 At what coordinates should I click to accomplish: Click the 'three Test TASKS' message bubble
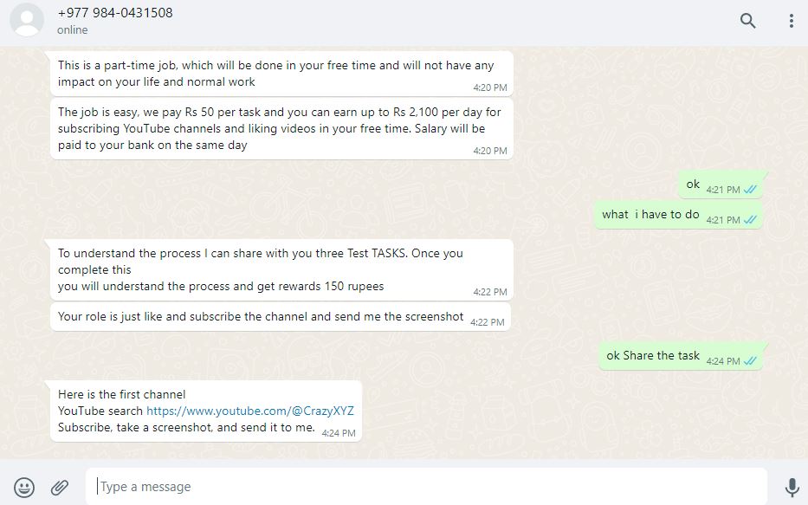pos(261,269)
